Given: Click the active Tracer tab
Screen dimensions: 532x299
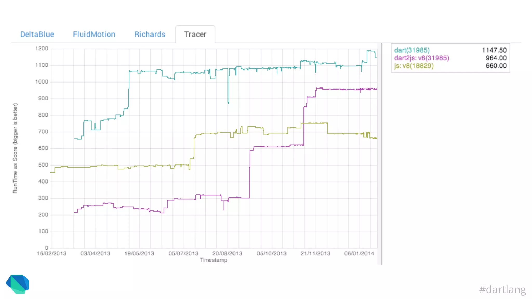Looking at the screenshot, I should 195,34.
